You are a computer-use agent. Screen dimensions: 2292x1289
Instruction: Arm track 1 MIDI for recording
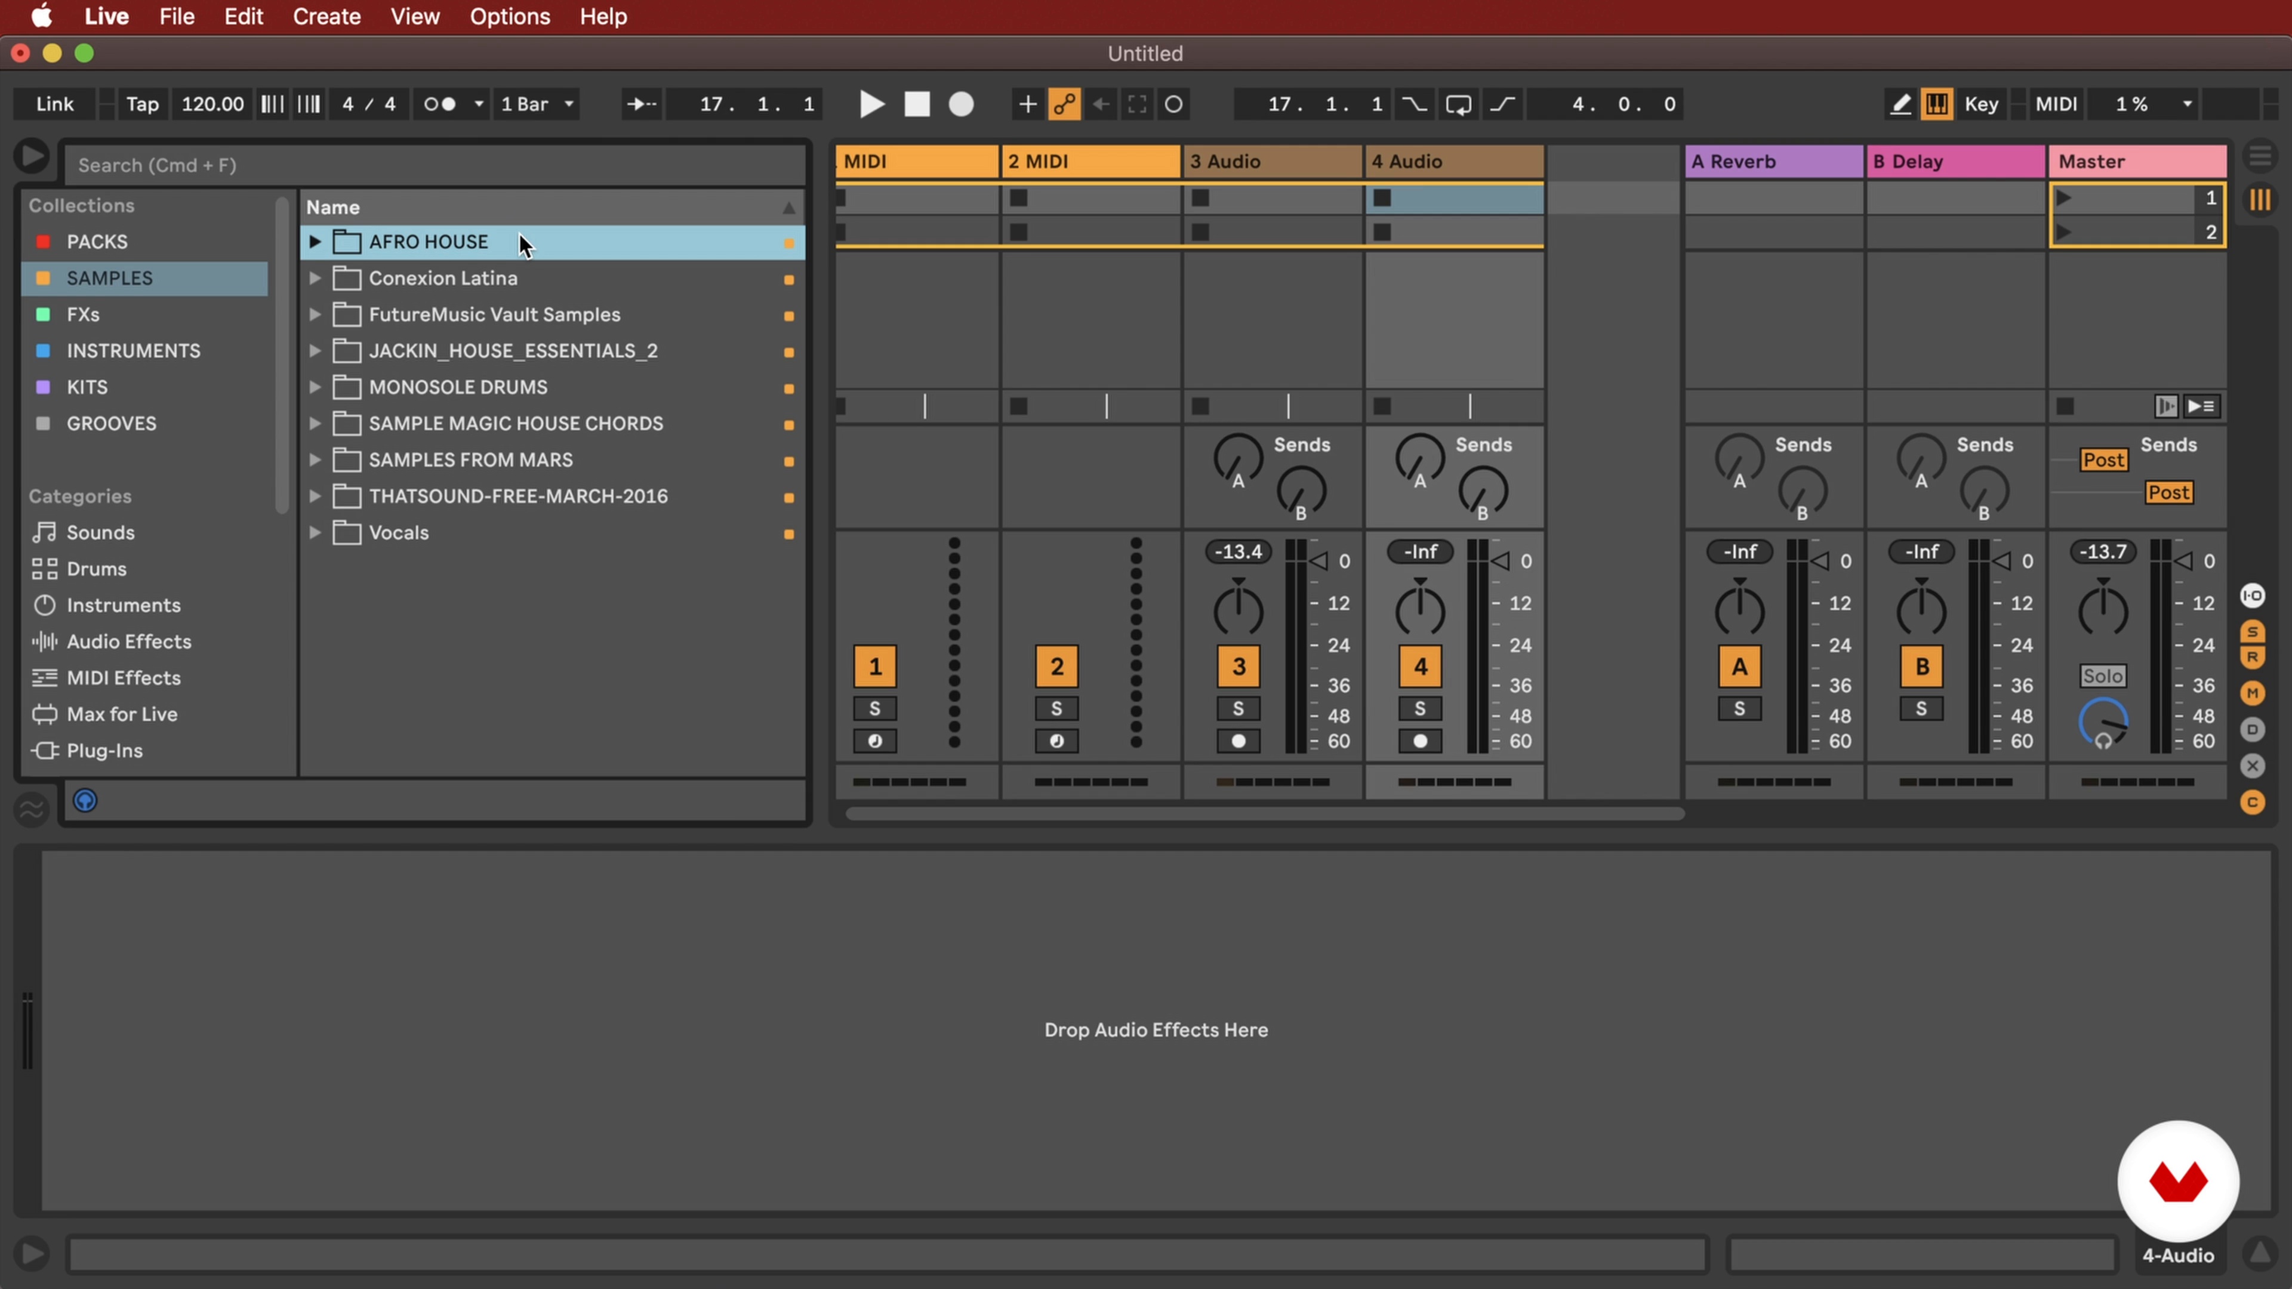click(x=874, y=741)
